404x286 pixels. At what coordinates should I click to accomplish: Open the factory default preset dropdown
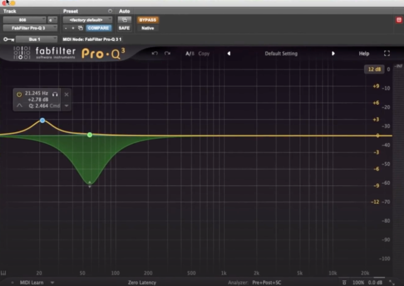(x=88, y=20)
